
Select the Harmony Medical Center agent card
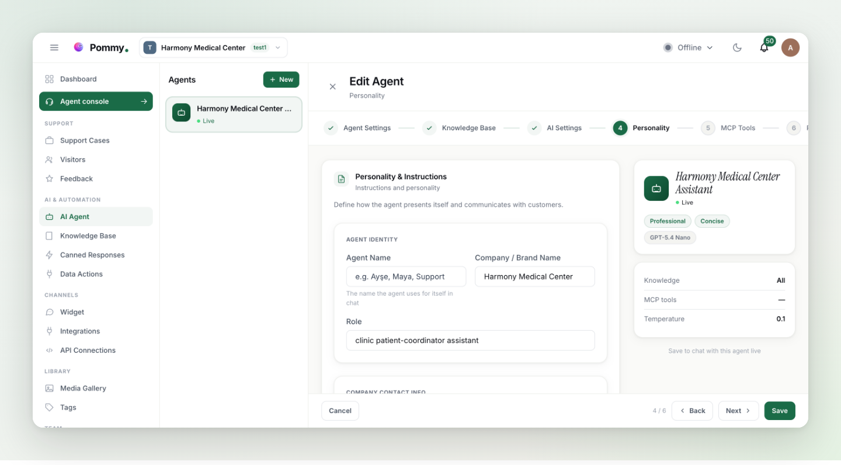click(234, 114)
